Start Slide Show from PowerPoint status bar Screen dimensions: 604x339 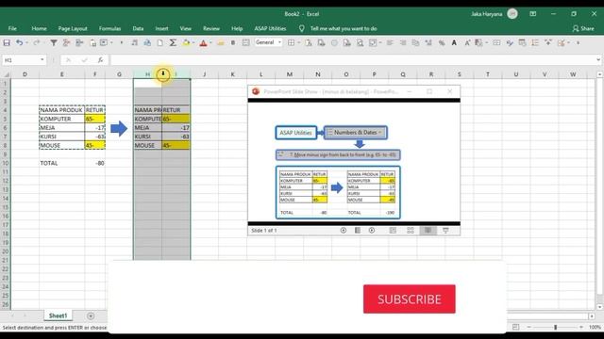point(445,230)
